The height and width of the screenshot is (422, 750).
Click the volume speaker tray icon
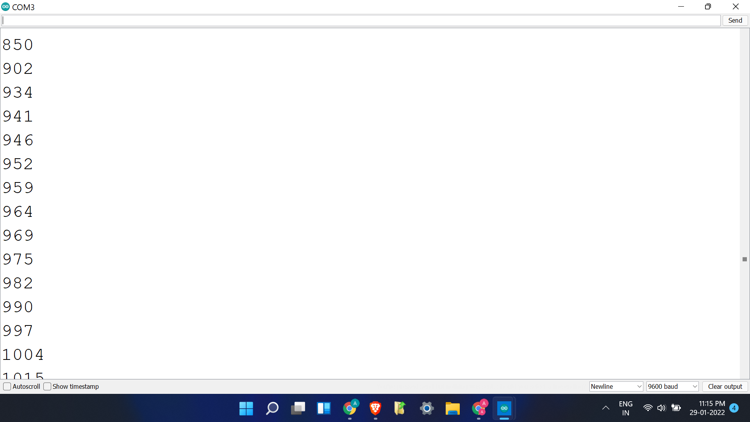661,408
